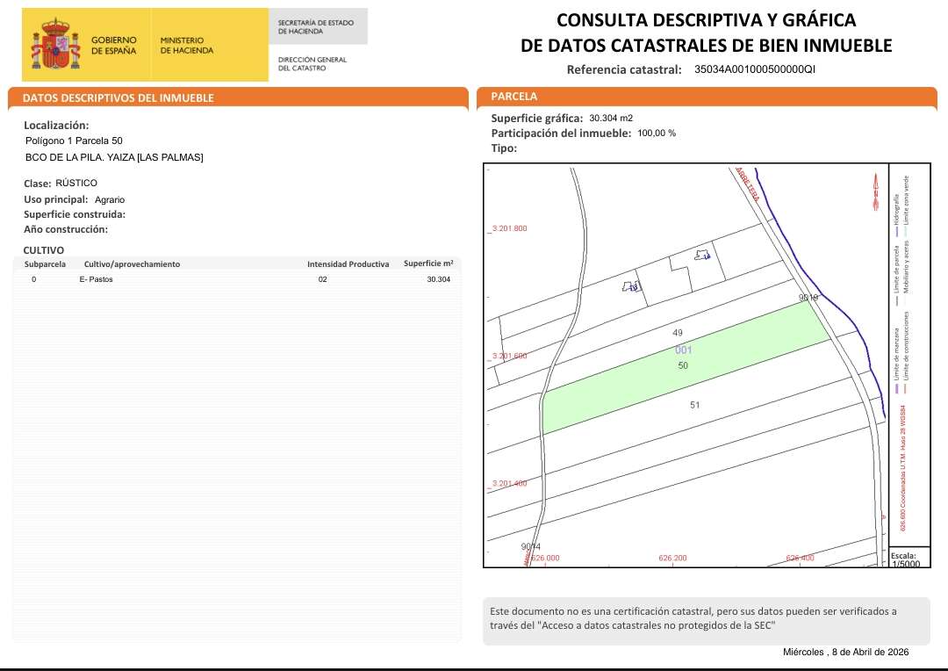948x671 pixels.
Task: Click the cadastral reference 35034A001000500000QI
Action: (755, 69)
